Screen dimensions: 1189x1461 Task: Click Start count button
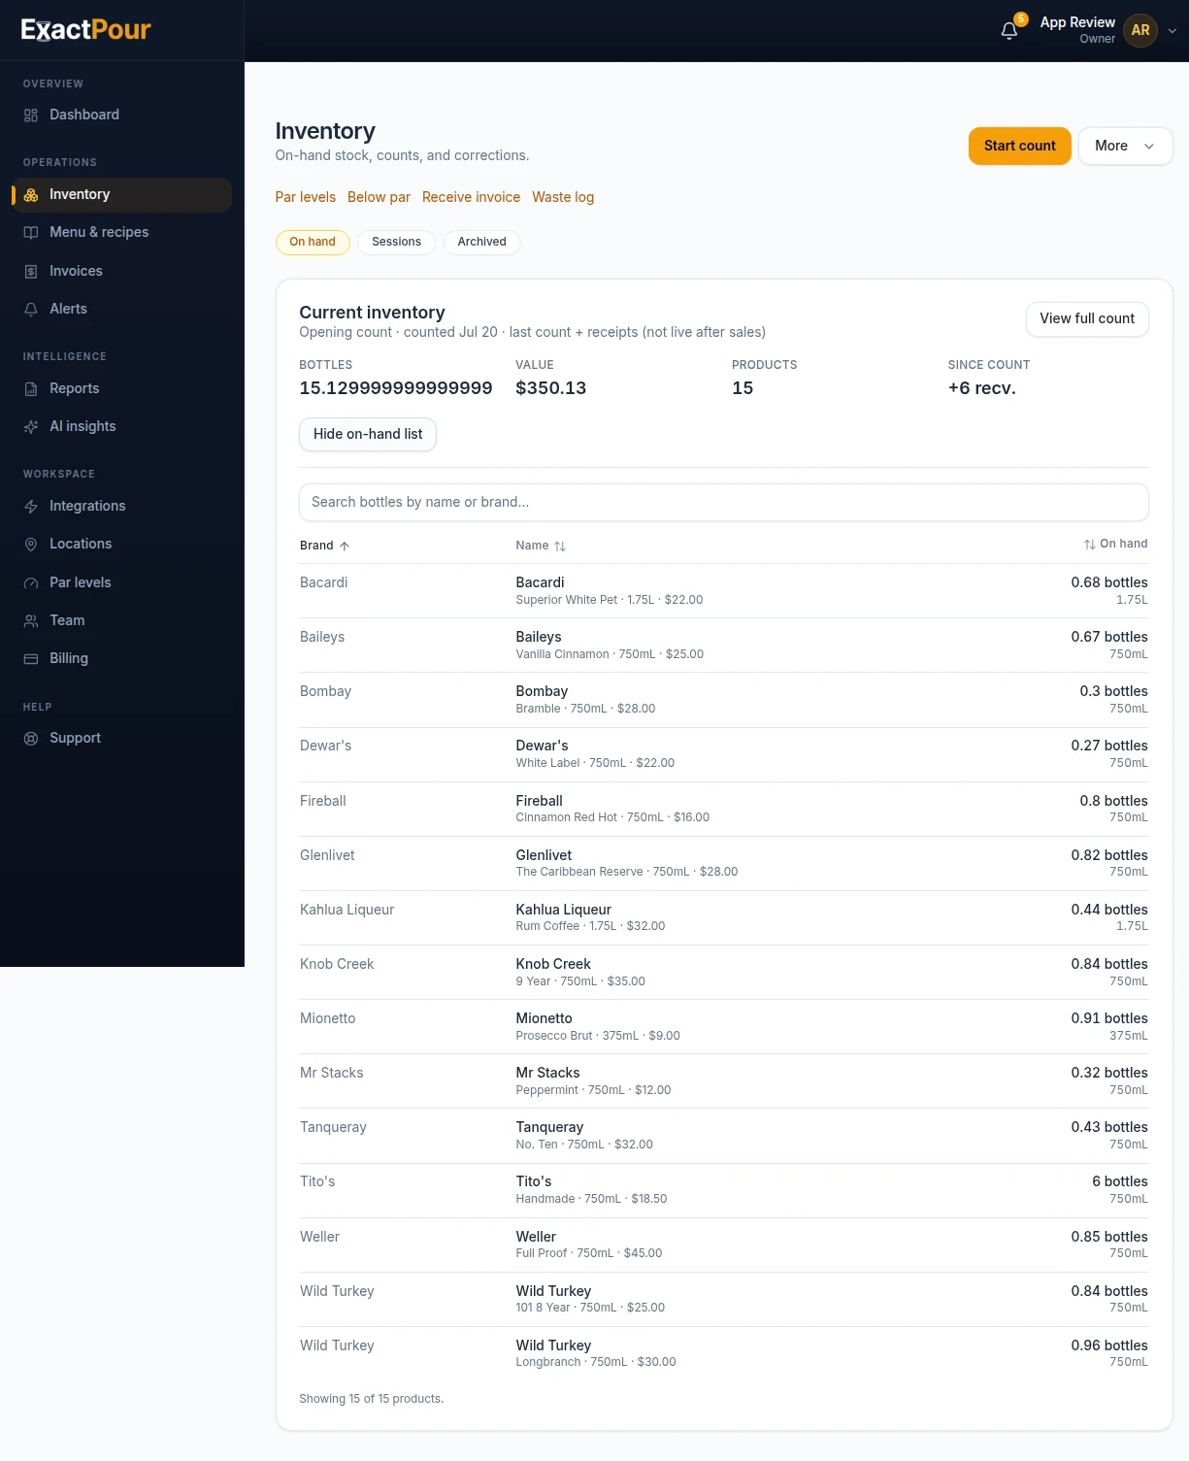(x=1019, y=147)
